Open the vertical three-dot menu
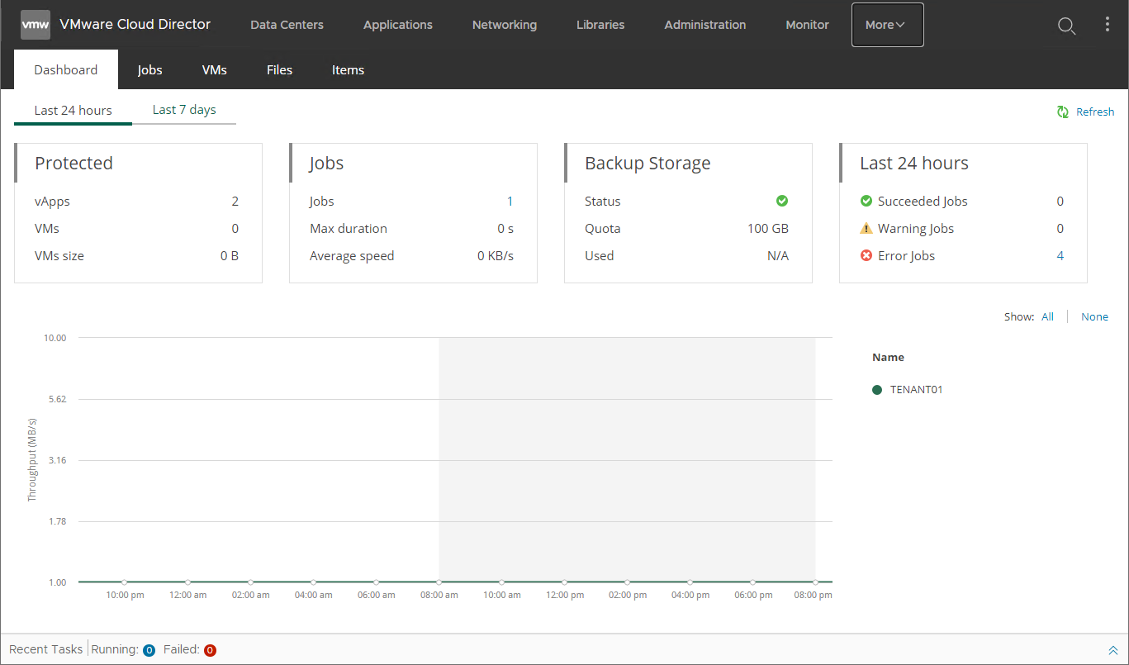This screenshot has height=665, width=1129. 1108,25
